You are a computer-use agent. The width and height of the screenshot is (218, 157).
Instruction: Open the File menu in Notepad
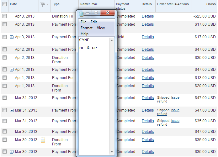click(83, 22)
